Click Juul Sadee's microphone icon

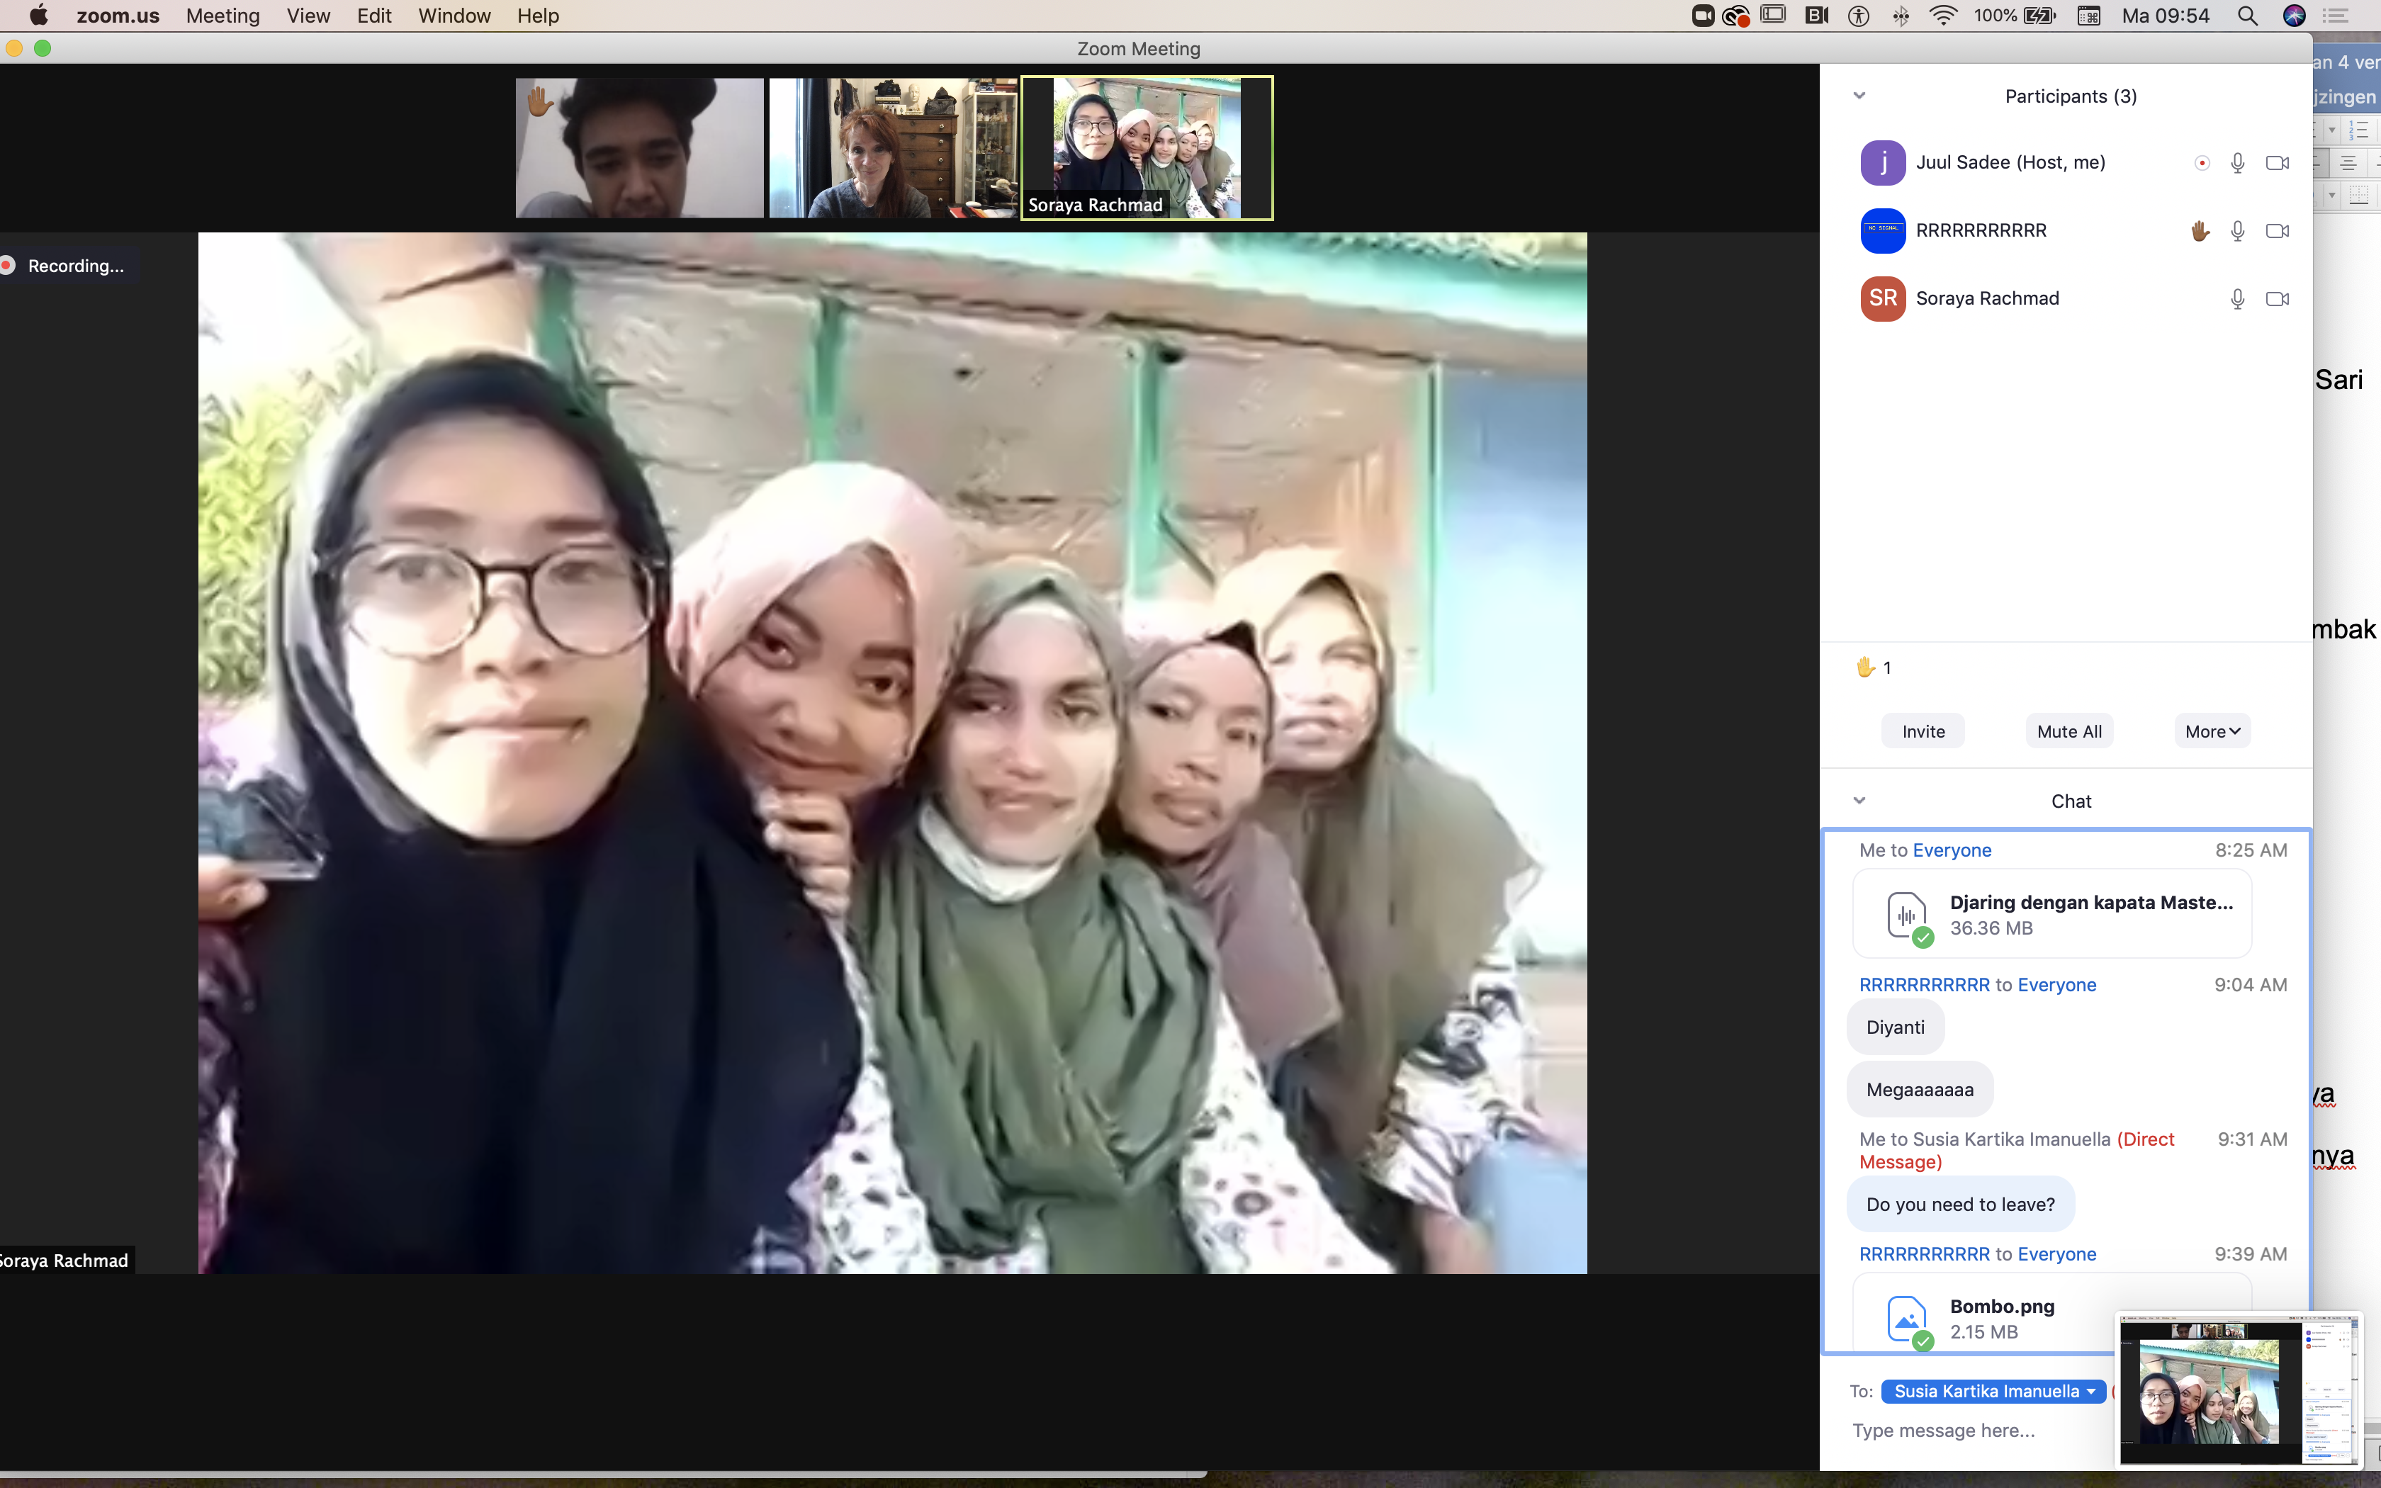2236,164
